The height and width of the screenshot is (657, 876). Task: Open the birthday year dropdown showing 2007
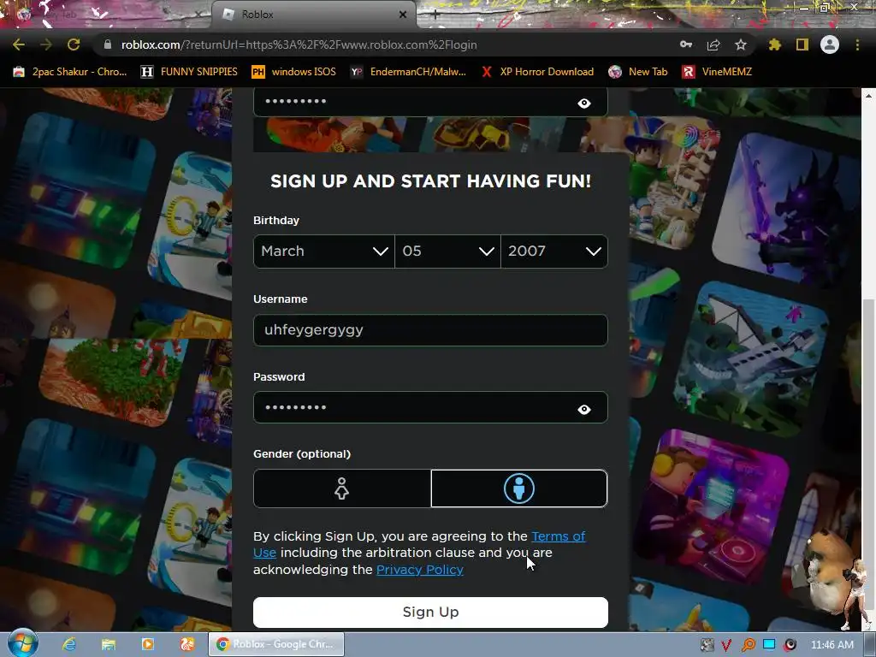click(x=554, y=252)
